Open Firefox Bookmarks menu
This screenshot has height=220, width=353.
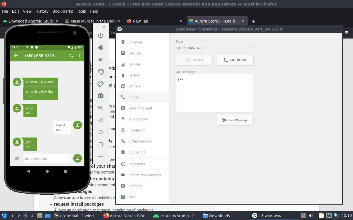tap(63, 11)
